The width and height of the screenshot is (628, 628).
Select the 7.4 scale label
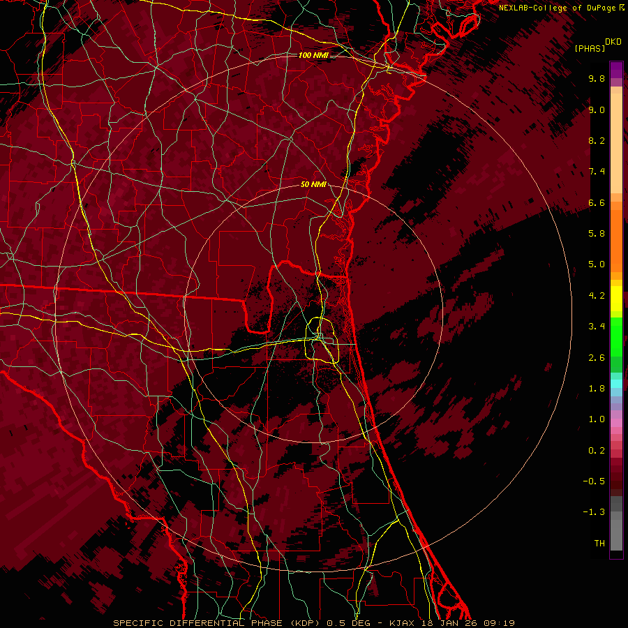pos(597,172)
